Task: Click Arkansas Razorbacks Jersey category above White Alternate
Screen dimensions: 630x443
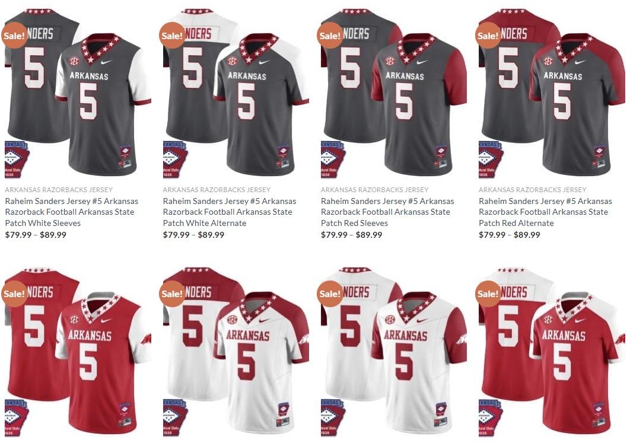Action: [x=217, y=190]
